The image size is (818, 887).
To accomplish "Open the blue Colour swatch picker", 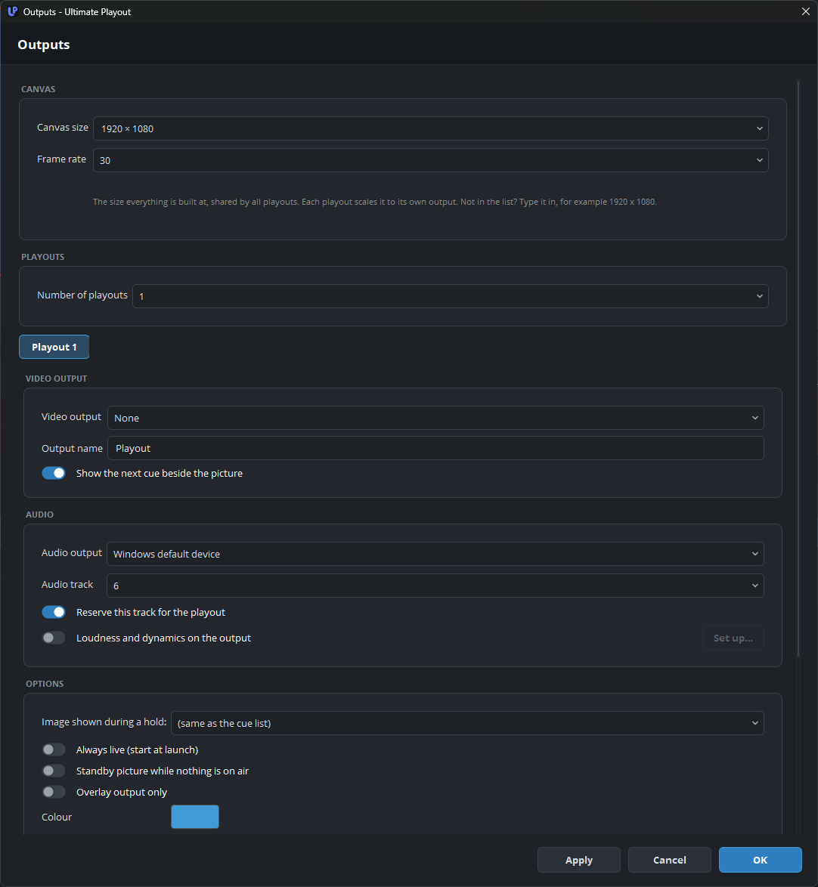I will [195, 816].
